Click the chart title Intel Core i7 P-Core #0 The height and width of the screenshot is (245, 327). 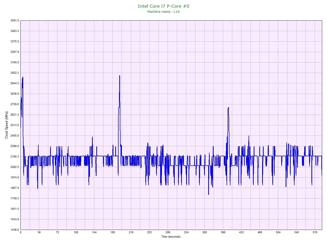point(163,6)
